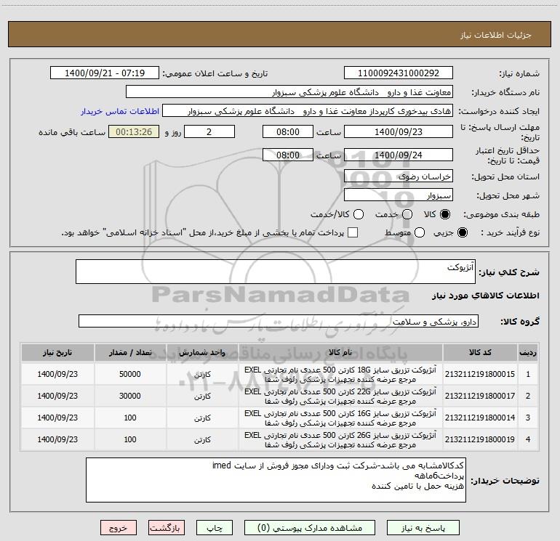The height and width of the screenshot is (541, 560).
Task: Select متوسط purchase process radio
Action: coord(420,232)
